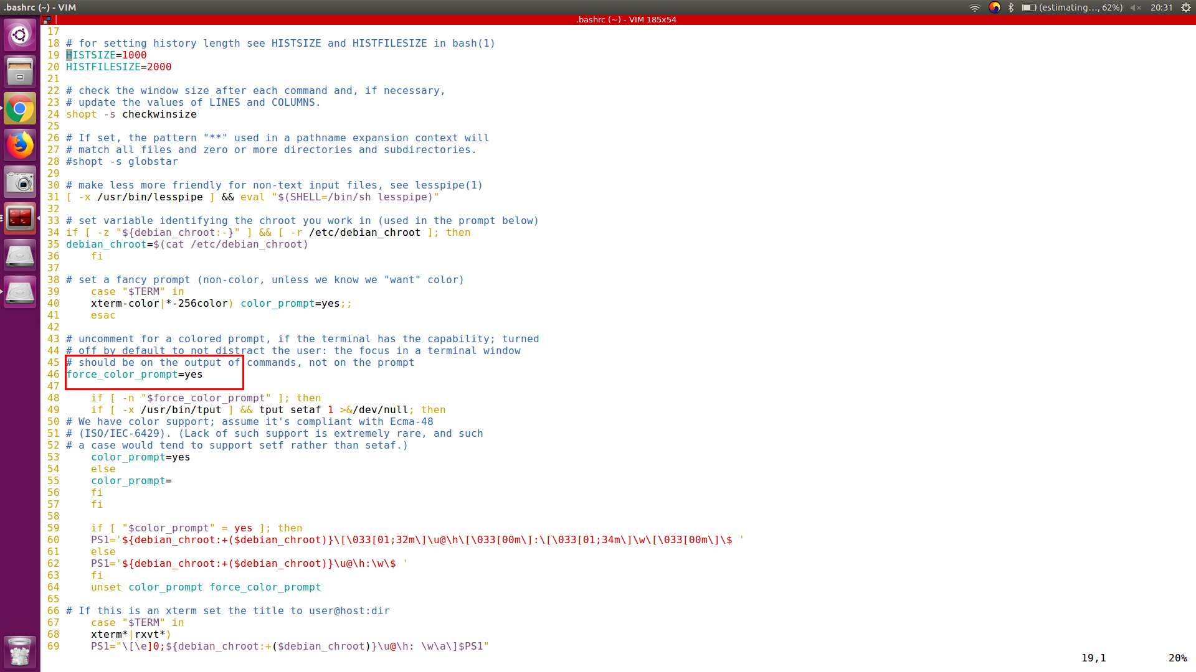The image size is (1196, 672).
Task: Open the Ubuntu Dash search launcher
Action: [20, 35]
